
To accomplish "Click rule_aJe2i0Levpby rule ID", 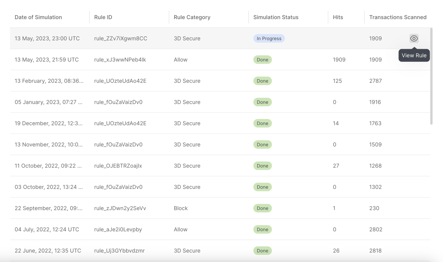I will (118, 230).
